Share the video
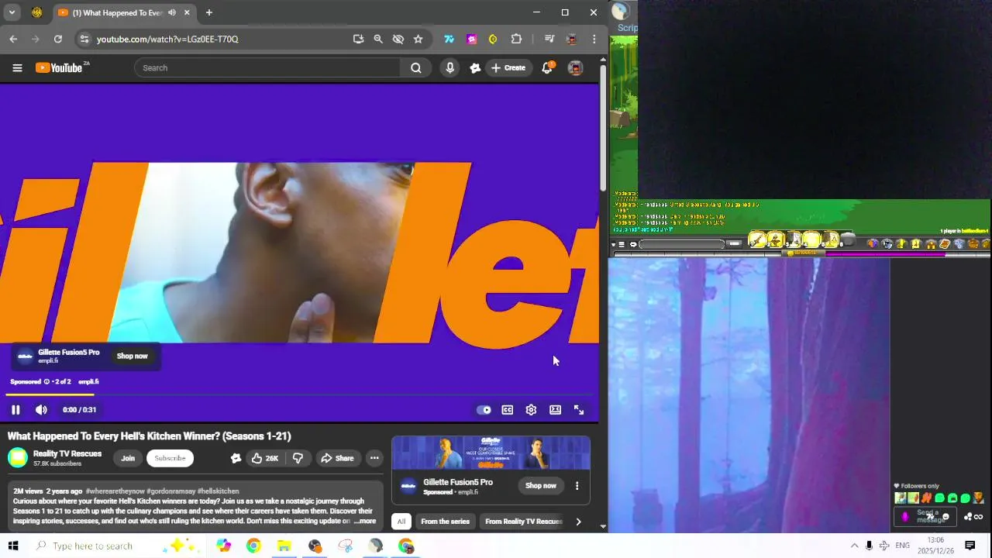 (337, 458)
